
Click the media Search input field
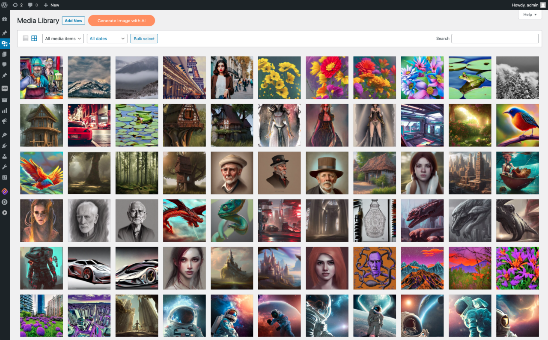495,39
